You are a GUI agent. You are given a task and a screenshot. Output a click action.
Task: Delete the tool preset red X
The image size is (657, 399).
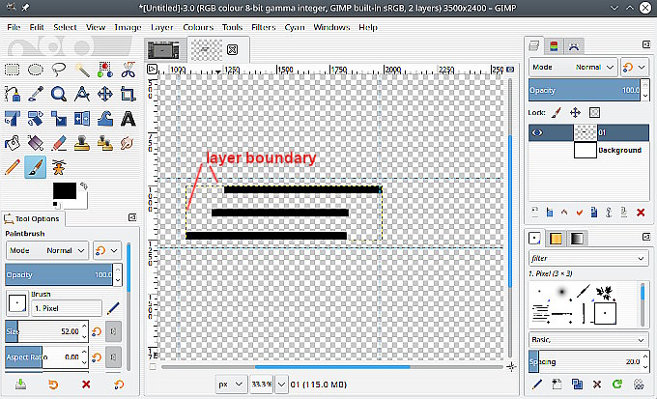coord(86,384)
